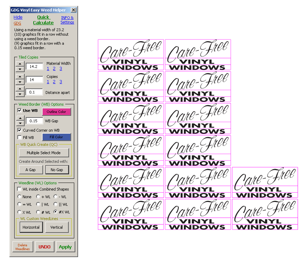The image size is (307, 264).
Task: Select Material Width preset 1
Action: [x=48, y=69]
